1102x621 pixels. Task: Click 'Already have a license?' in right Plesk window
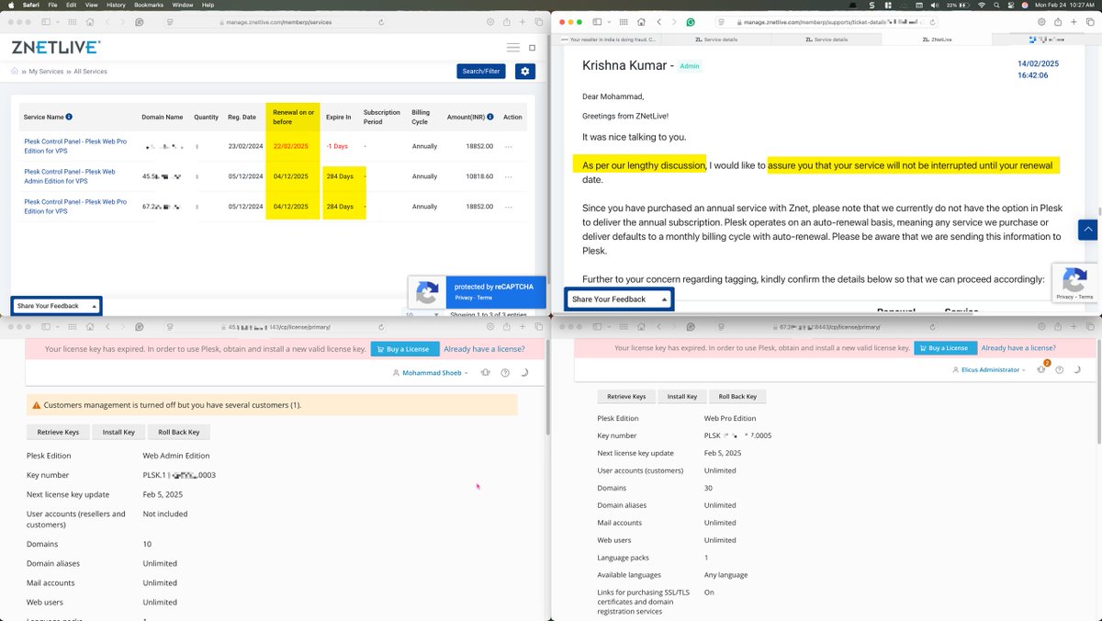(x=1018, y=348)
